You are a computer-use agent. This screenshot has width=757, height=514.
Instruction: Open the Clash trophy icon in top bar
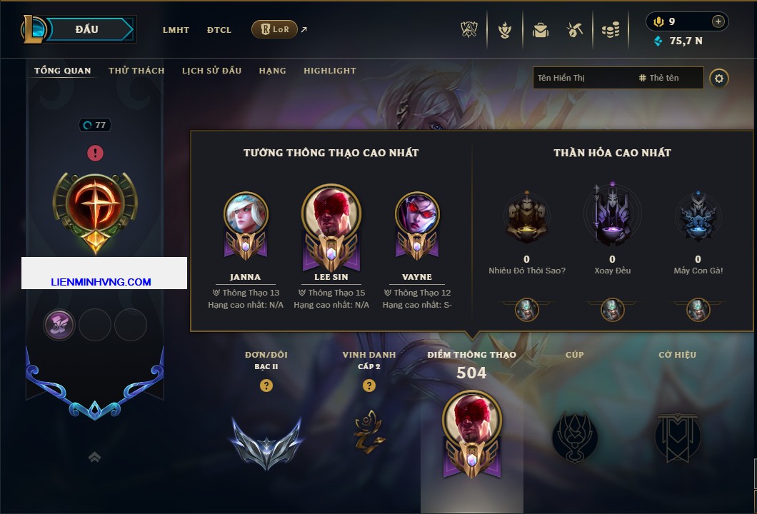468,30
